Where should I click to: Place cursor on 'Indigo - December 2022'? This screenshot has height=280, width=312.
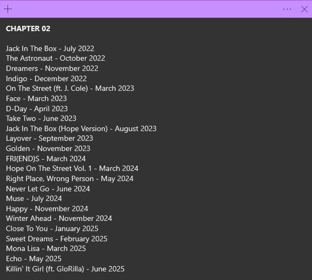pos(46,79)
